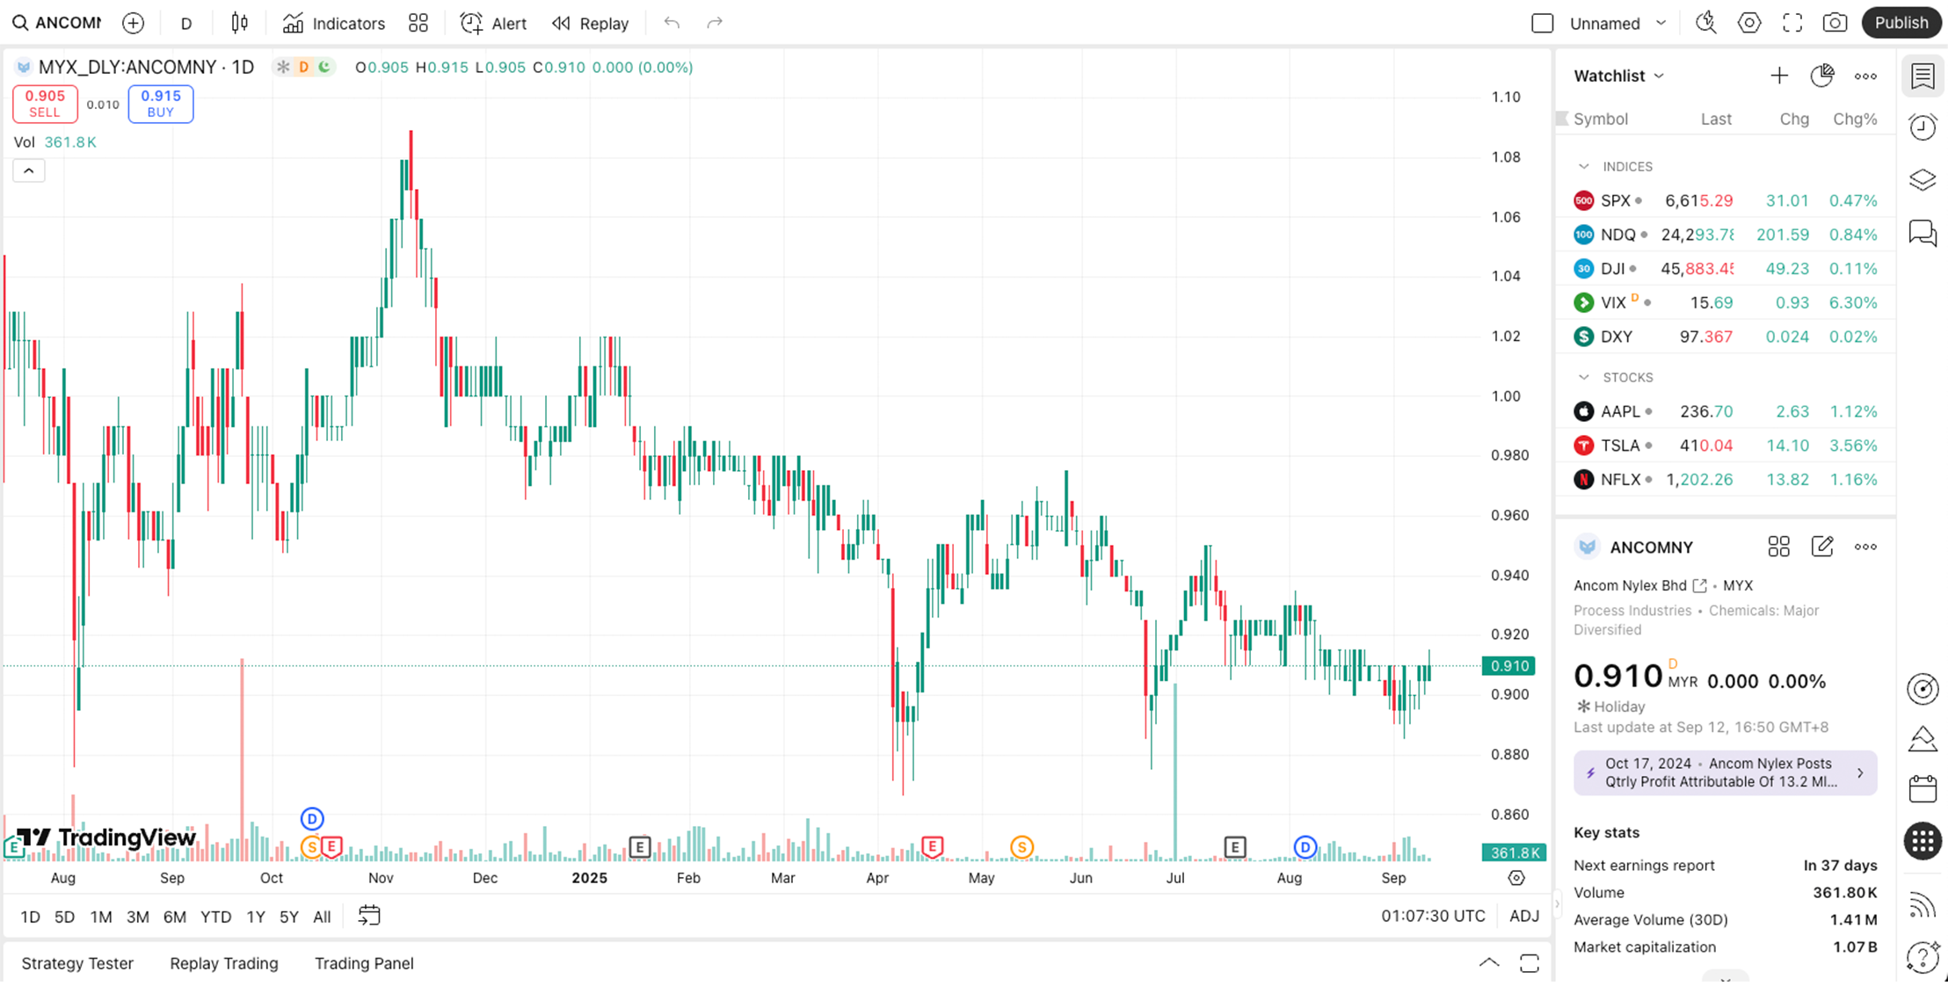Image resolution: width=1948 pixels, height=986 pixels.
Task: Select TSLA row in watchlist
Action: pyautogui.click(x=1726, y=446)
